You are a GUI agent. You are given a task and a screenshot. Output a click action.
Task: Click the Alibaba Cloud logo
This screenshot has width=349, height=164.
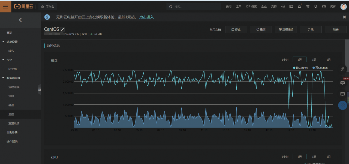tap(24, 7)
